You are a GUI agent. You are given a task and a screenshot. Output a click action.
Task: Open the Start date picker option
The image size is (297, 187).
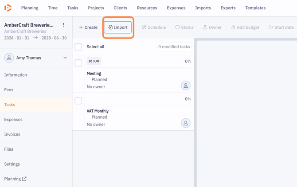[281, 27]
